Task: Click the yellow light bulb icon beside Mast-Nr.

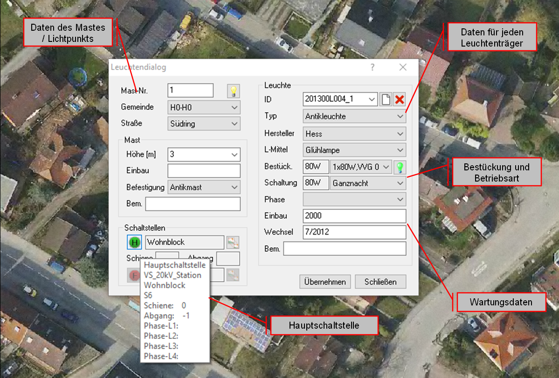Action: click(x=233, y=91)
